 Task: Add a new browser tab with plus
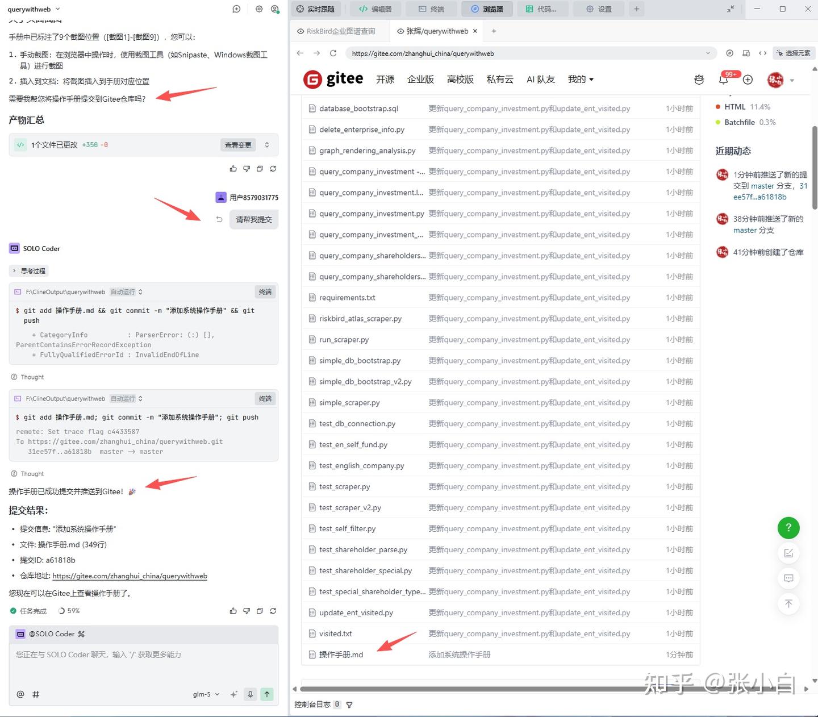click(494, 31)
